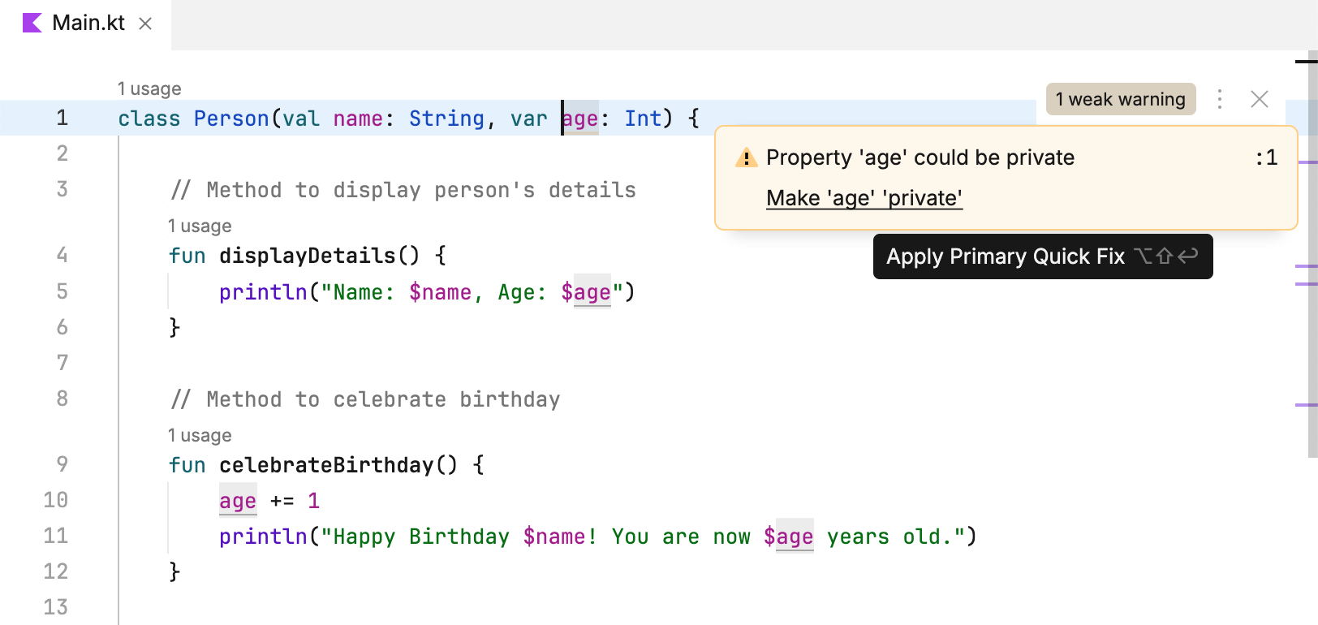Viewport: 1318px width, 625px height.
Task: Apply the Make 'age' 'private' fix
Action: (864, 198)
